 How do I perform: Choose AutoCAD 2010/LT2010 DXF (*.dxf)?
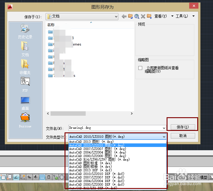tap(118, 174)
